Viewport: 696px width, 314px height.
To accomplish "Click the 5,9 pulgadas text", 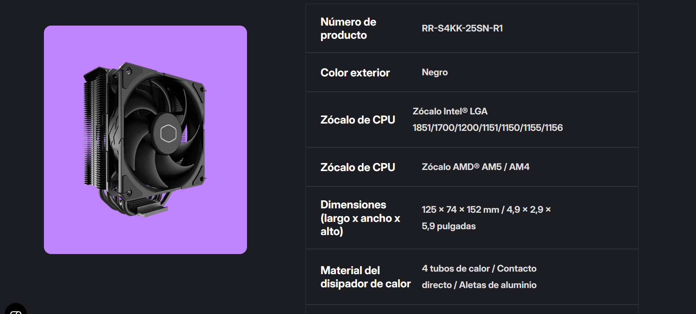I will point(449,226).
